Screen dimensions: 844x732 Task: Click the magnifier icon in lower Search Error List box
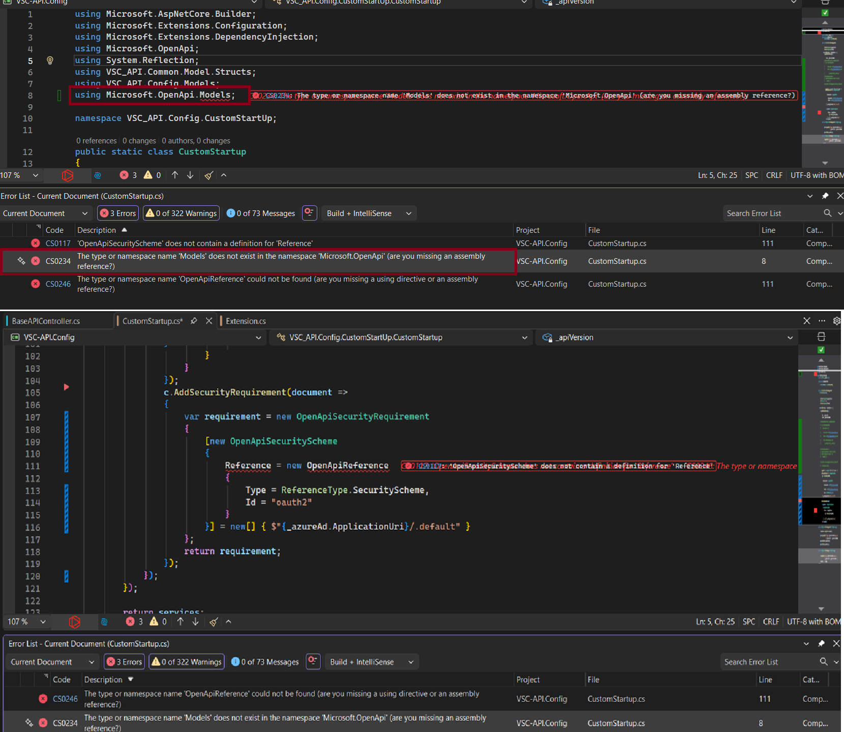click(824, 661)
